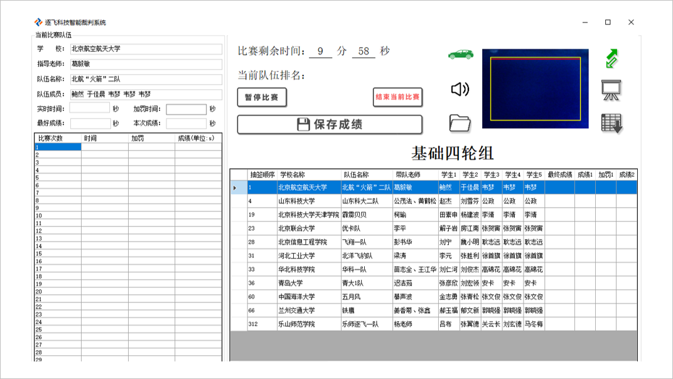This screenshot has height=379, width=673.
Task: Click the green double-arrow expand icon
Action: click(x=611, y=58)
